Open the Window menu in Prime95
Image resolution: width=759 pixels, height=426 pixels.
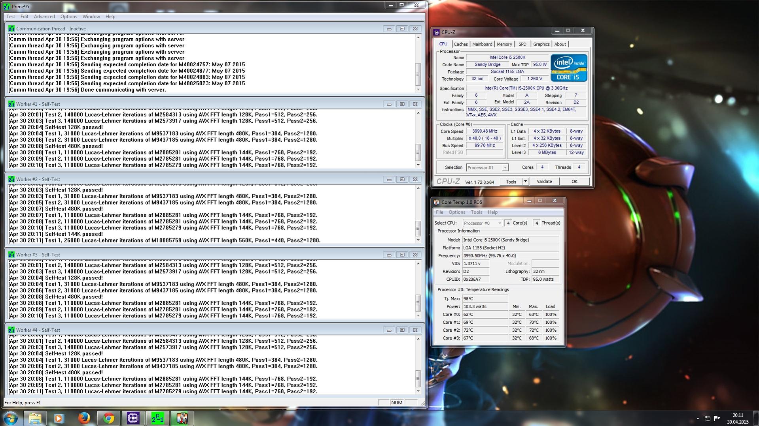(91, 17)
